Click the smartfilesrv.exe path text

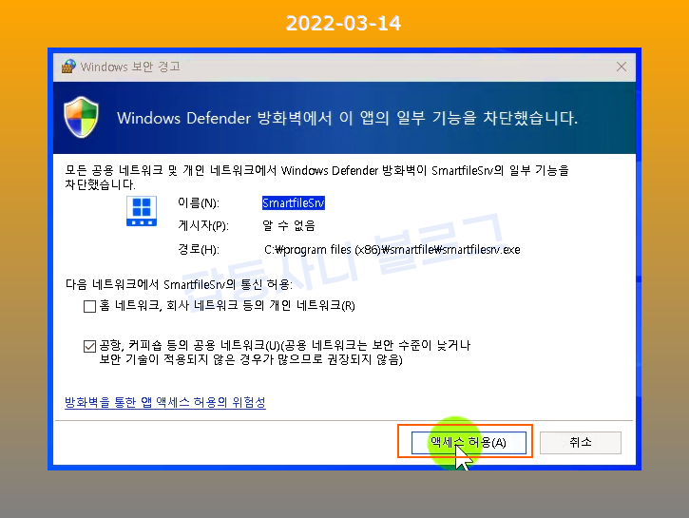tap(392, 250)
